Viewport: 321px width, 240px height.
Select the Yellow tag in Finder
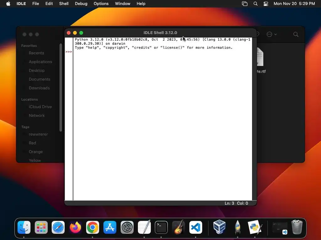35,160
